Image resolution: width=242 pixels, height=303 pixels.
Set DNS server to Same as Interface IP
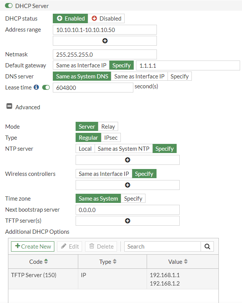[139, 77]
